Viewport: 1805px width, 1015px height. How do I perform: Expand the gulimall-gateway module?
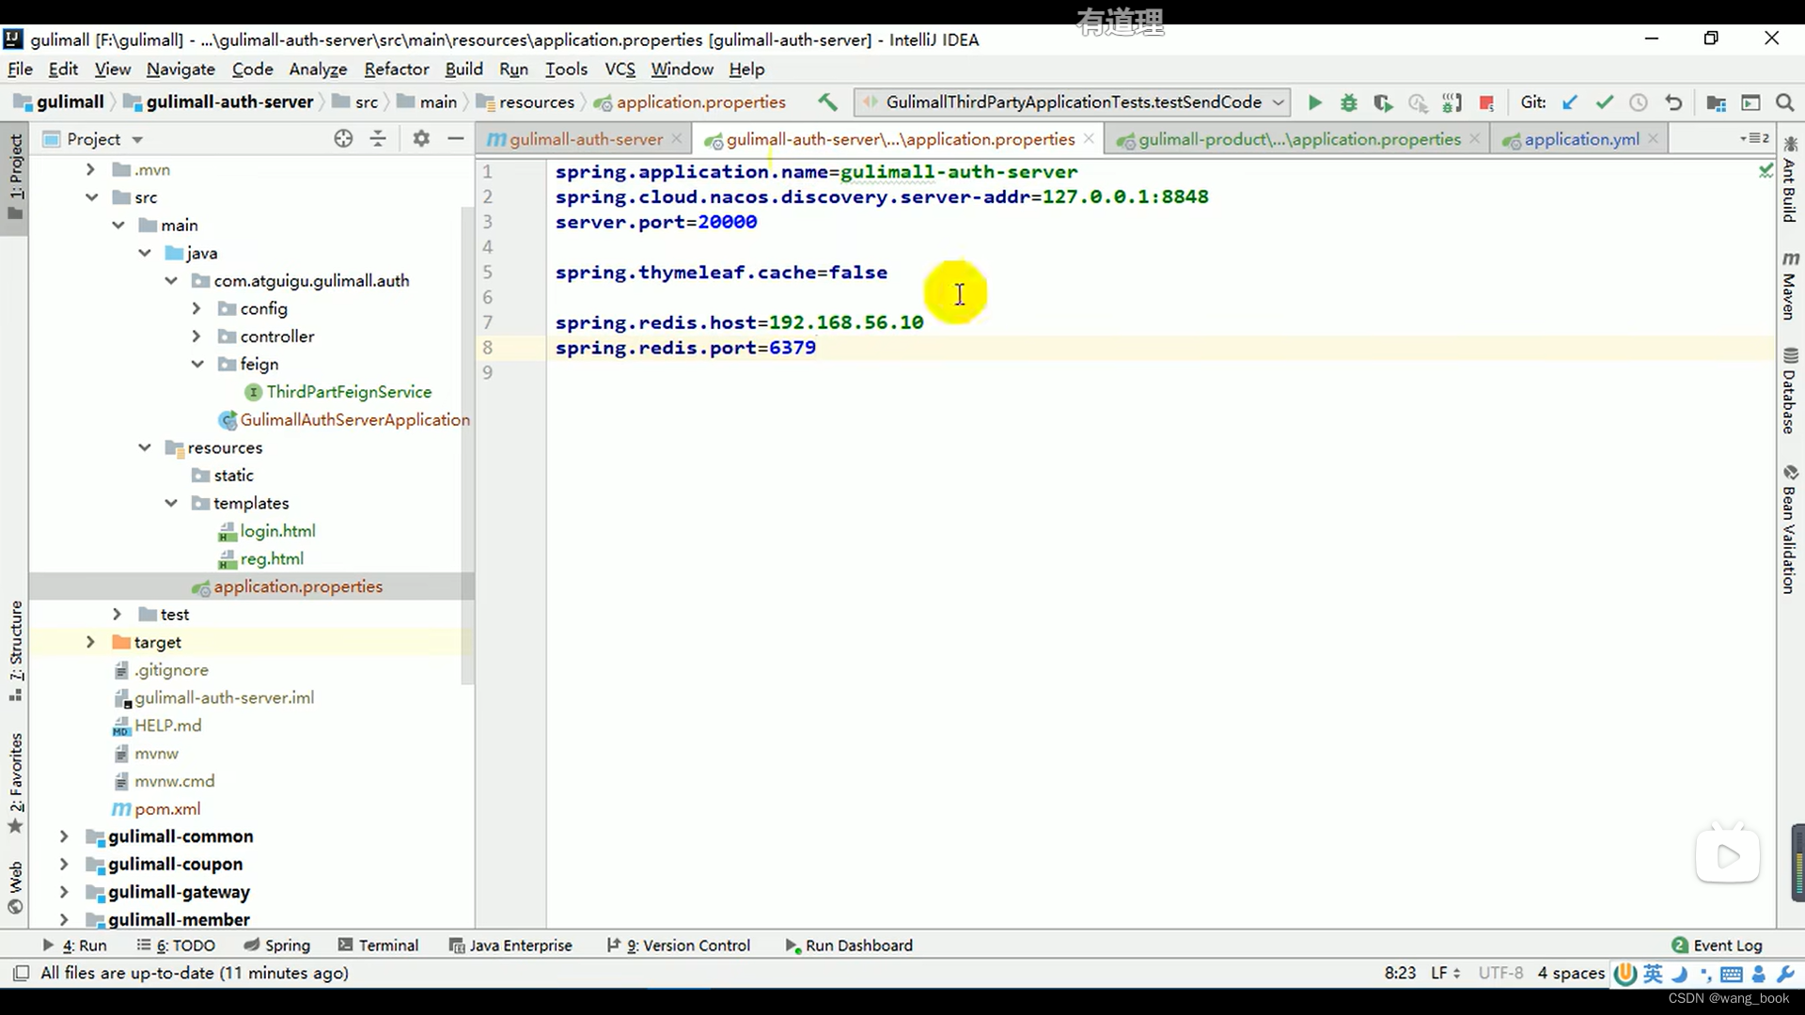64,892
